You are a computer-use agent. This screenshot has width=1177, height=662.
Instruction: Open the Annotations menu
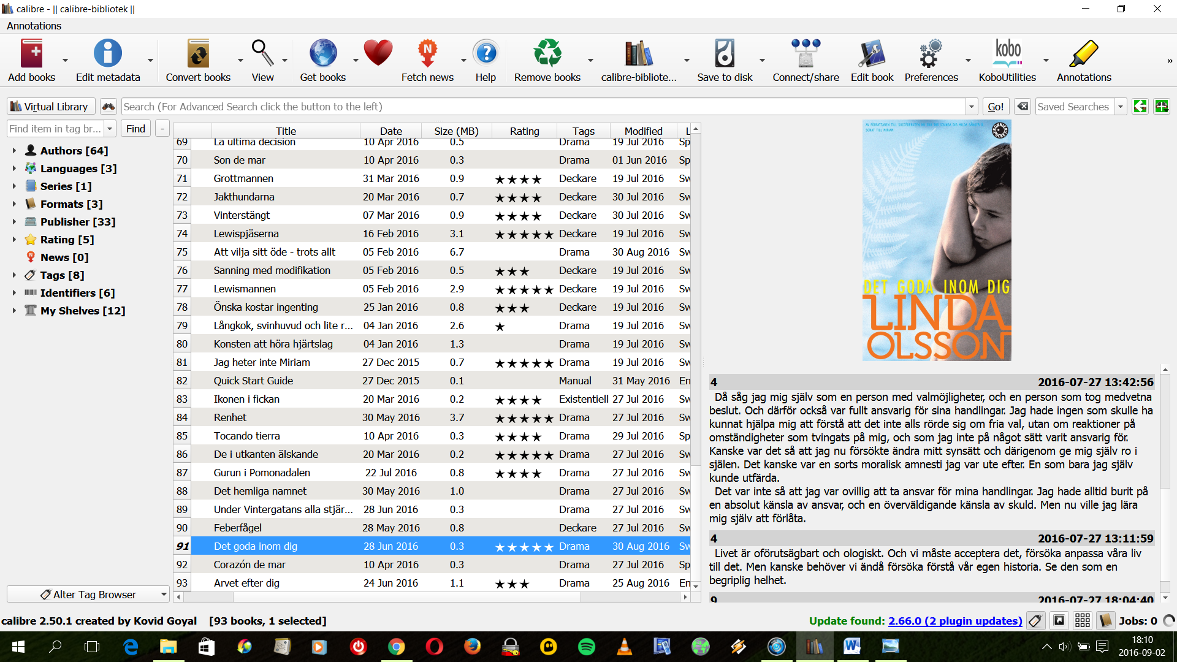(34, 26)
